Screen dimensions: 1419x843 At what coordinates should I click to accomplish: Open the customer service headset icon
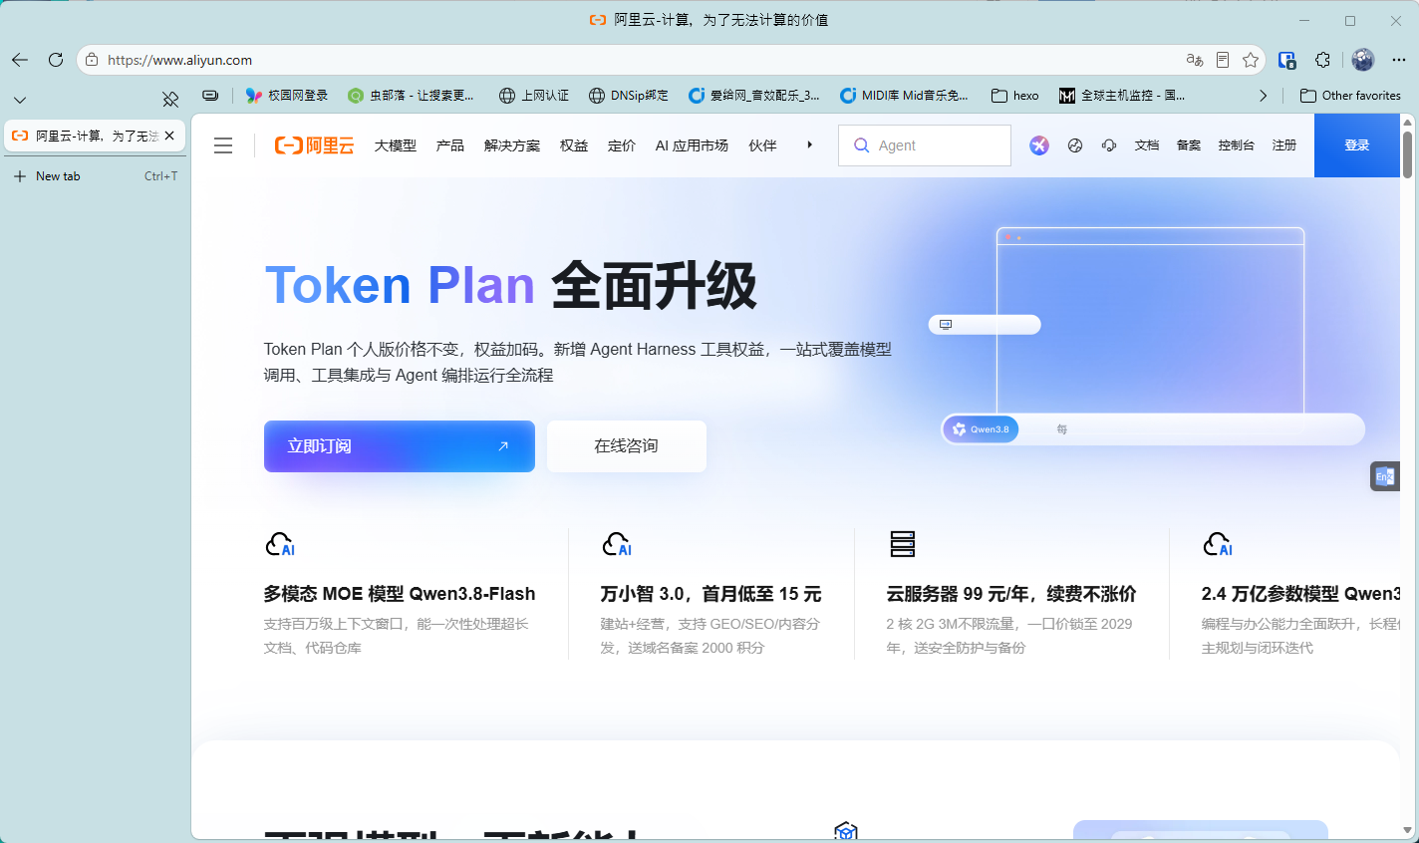pos(1109,145)
